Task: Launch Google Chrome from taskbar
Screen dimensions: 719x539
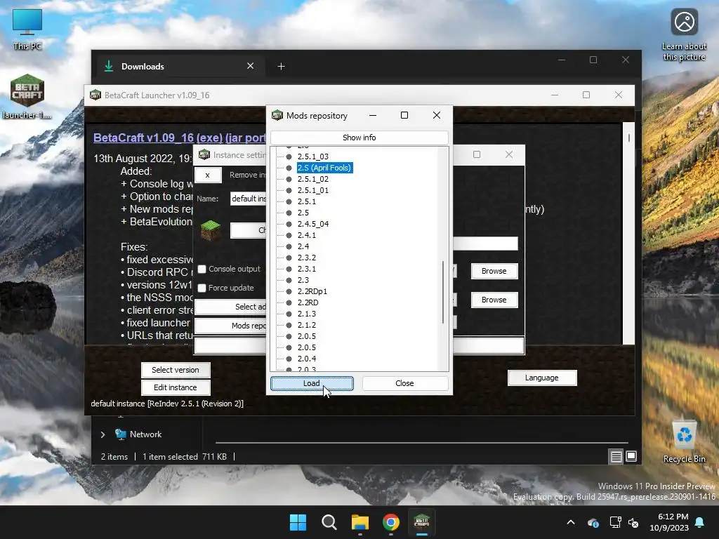Action: 391,522
